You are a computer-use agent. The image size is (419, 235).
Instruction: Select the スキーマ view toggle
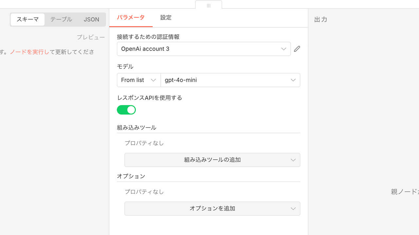[x=27, y=19]
